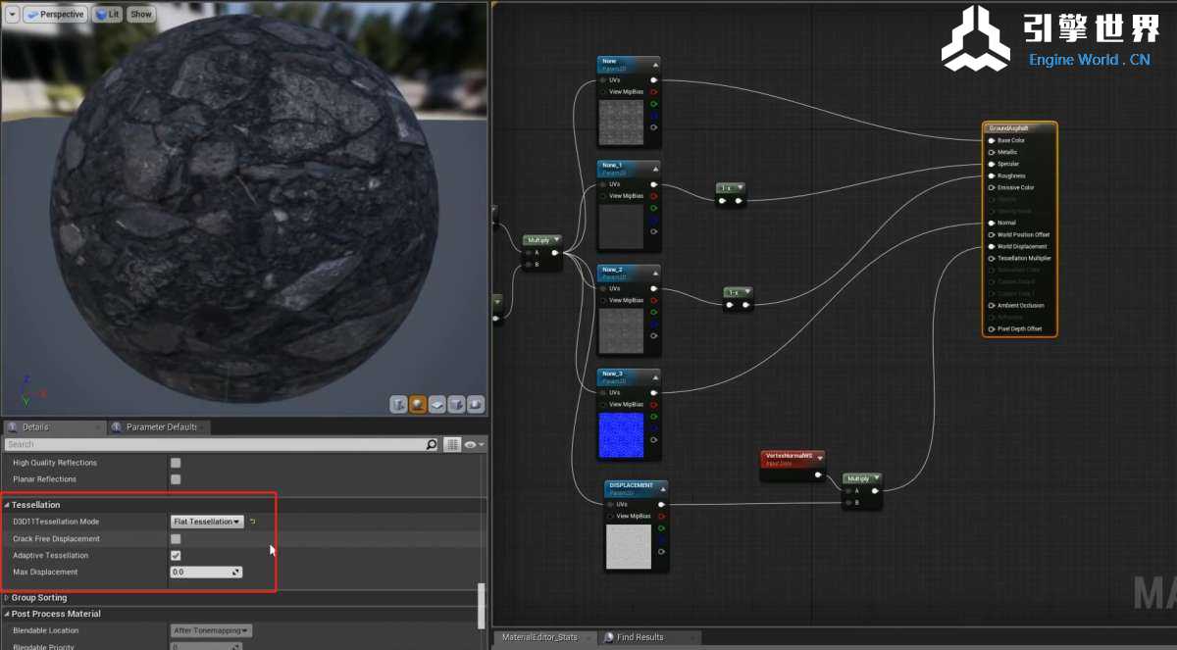Select the None_3 blue normal map thumbnail
Screen dimensions: 1177x650
coord(622,434)
